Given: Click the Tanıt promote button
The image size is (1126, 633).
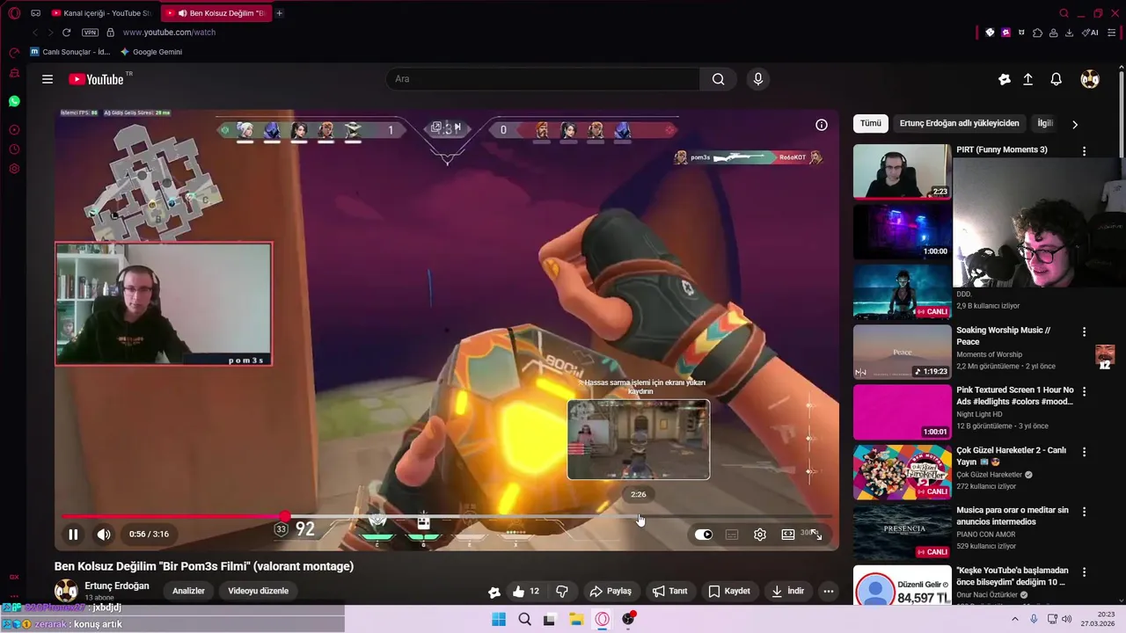Looking at the screenshot, I should click(669, 591).
